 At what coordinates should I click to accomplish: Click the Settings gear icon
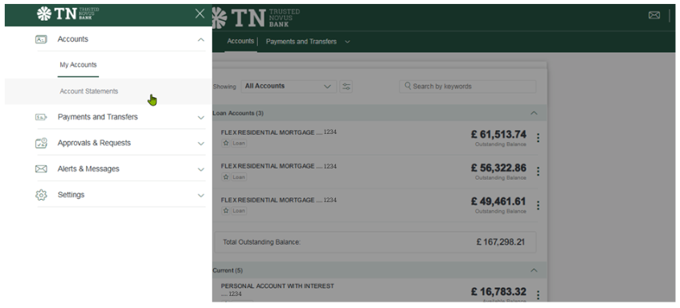(41, 195)
